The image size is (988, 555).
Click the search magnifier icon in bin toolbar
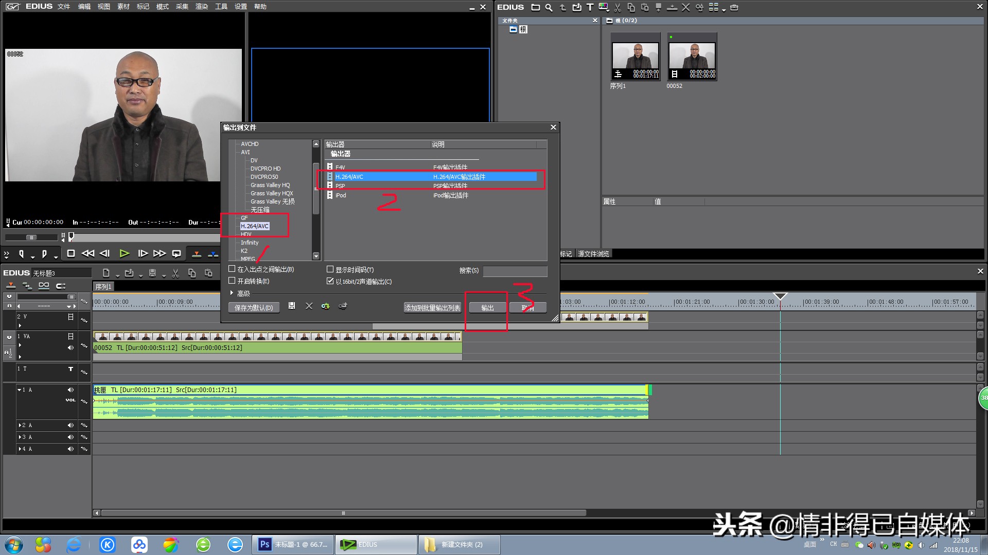point(549,7)
